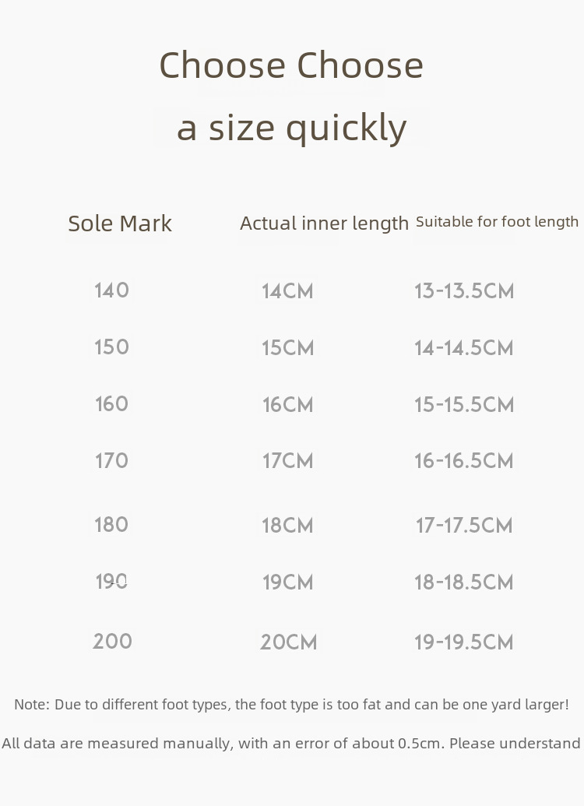Select sole mark size 180
This screenshot has height=806, width=584.
tap(111, 525)
